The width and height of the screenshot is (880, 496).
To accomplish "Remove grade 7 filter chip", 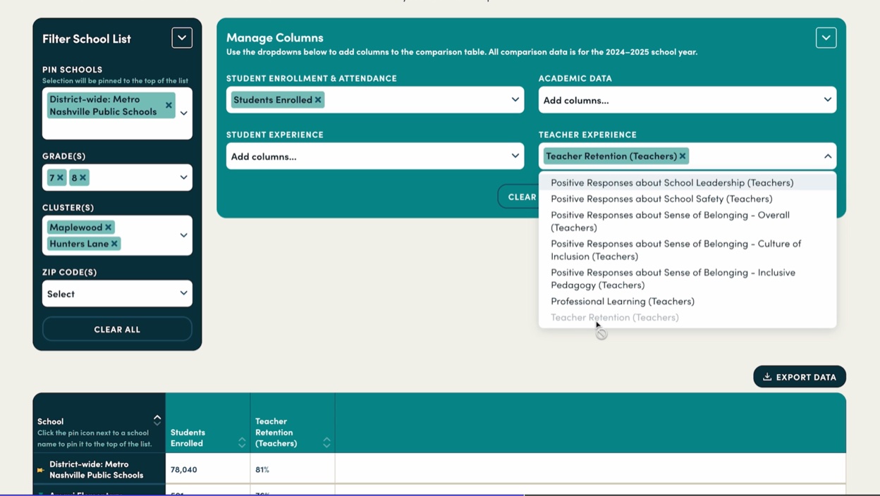I will [x=60, y=178].
